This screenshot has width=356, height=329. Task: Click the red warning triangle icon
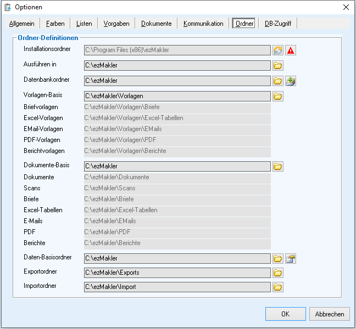[x=291, y=50]
